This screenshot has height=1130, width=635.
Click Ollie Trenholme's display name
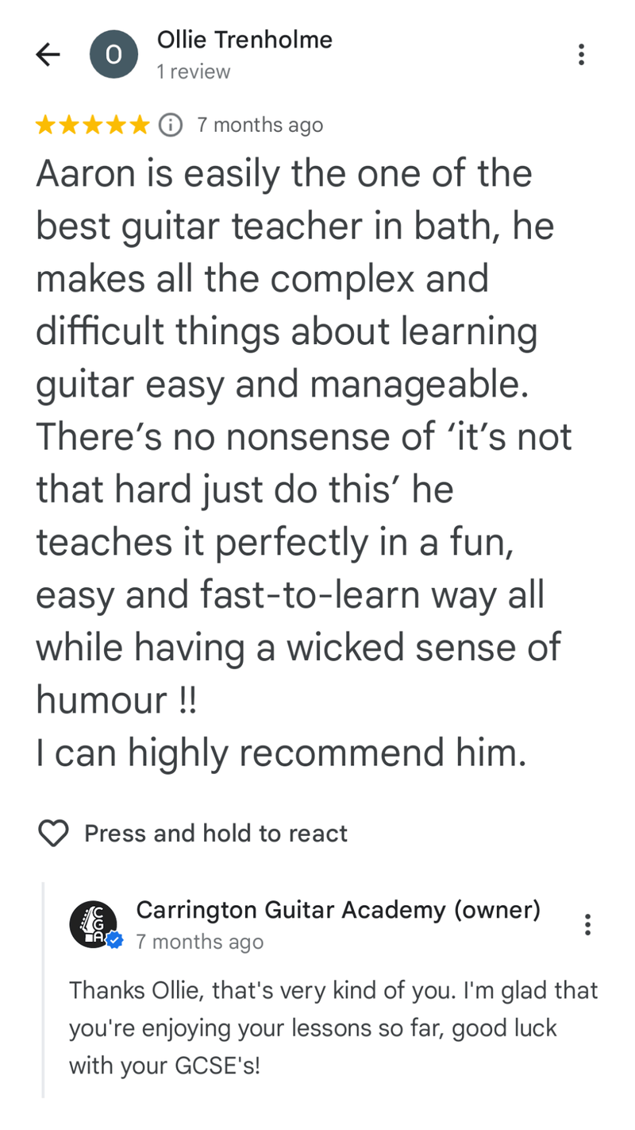pyautogui.click(x=244, y=40)
